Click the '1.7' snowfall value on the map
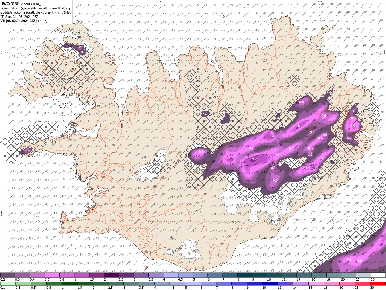 [255, 159]
